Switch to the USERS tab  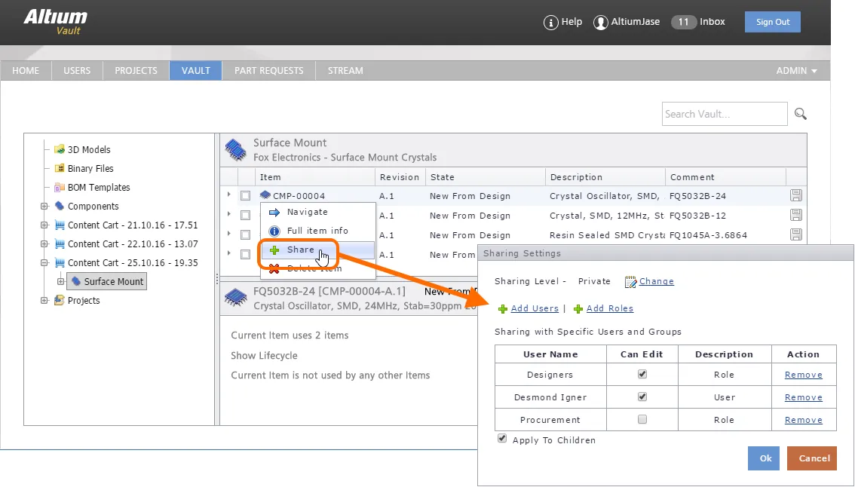(x=77, y=70)
